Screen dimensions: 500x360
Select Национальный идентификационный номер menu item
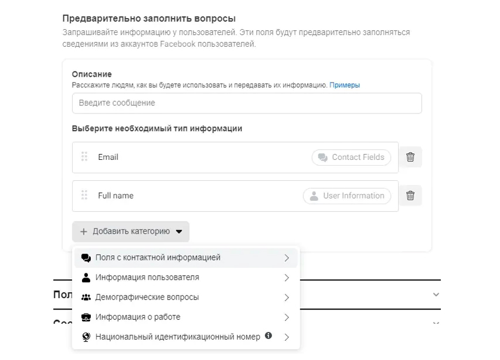pyautogui.click(x=186, y=337)
